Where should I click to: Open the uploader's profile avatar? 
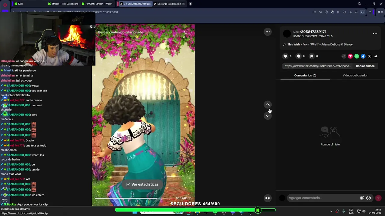[x=287, y=34]
